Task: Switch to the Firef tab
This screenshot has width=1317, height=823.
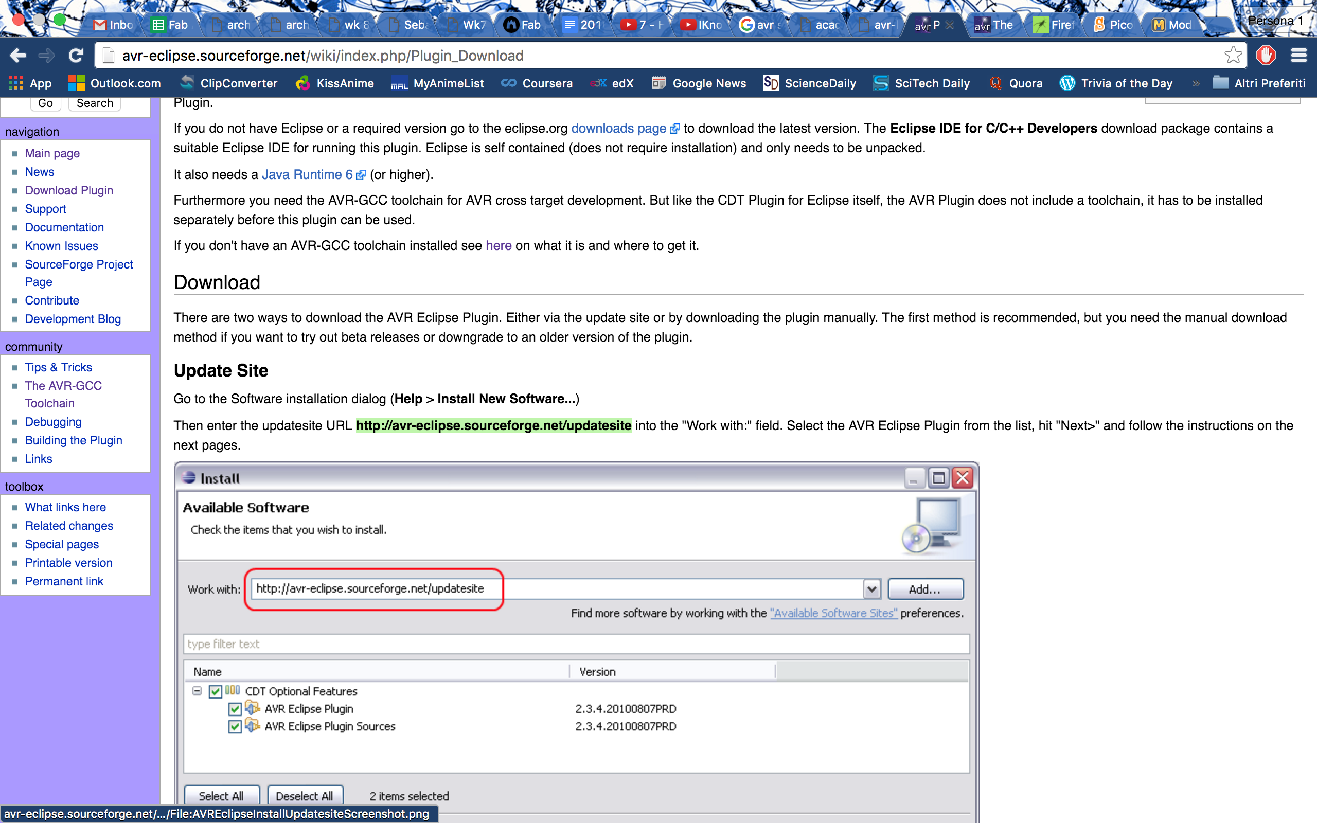Action: pyautogui.click(x=1054, y=25)
